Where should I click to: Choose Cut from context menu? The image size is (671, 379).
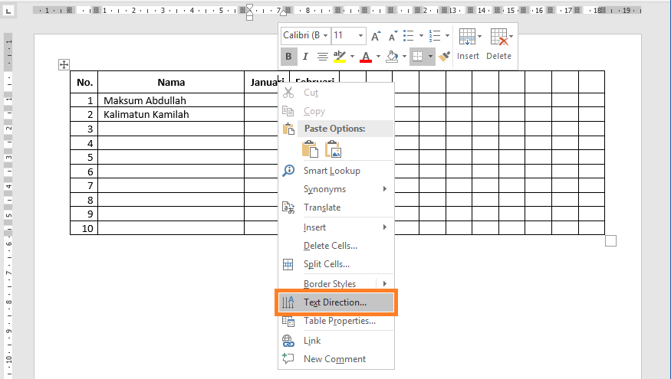tap(336, 93)
